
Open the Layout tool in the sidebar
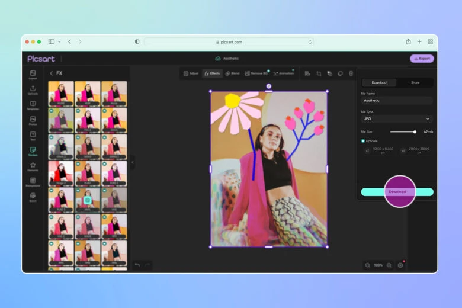(33, 75)
